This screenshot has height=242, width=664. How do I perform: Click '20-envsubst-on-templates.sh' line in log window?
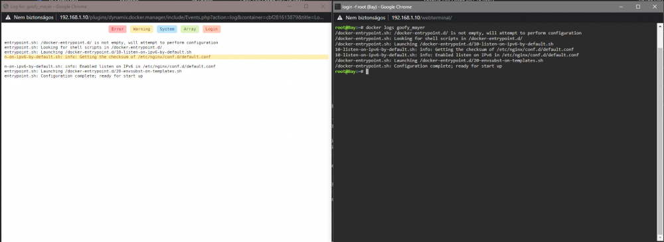[x=93, y=71]
